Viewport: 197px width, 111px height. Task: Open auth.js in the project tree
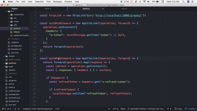pos(11,84)
